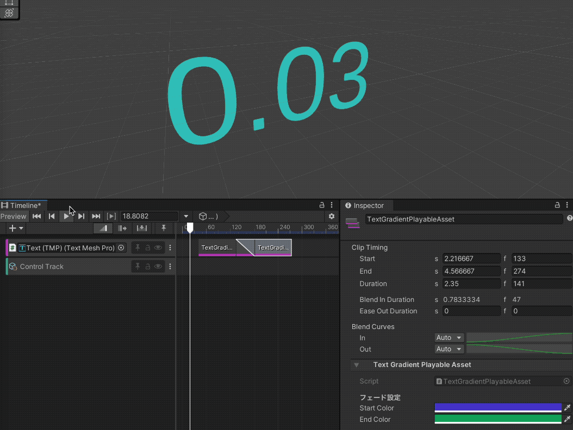
Task: Select the second TextGradient clip
Action: [x=273, y=248]
